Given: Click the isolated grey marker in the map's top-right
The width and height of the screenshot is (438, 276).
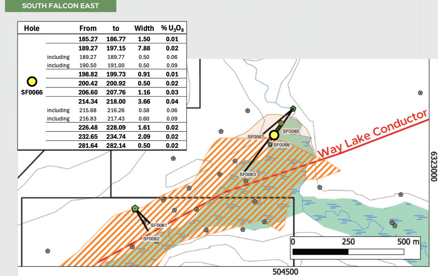Looking at the screenshot, I should pos(420,92).
